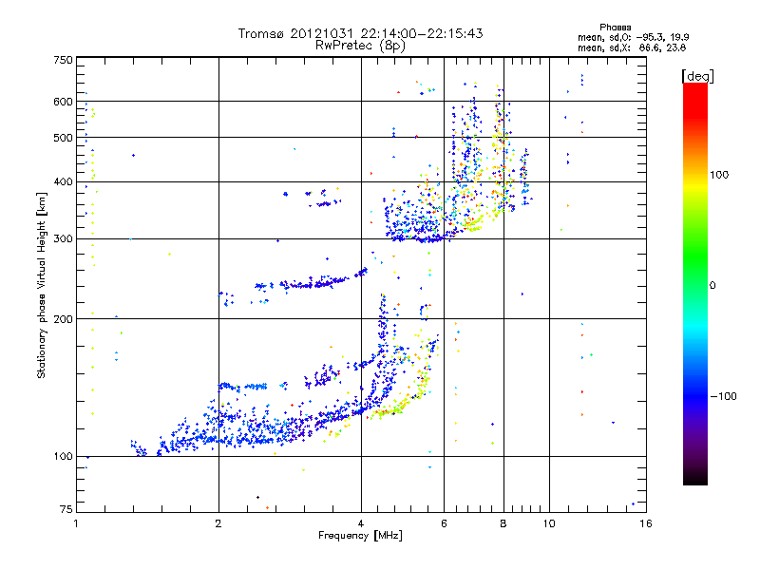Click the 'Frequency [MHz]' axis label
760x570 pixels.
(360, 536)
